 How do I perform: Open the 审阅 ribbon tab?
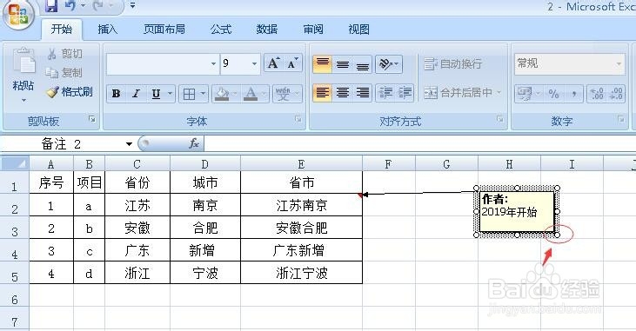click(x=313, y=30)
